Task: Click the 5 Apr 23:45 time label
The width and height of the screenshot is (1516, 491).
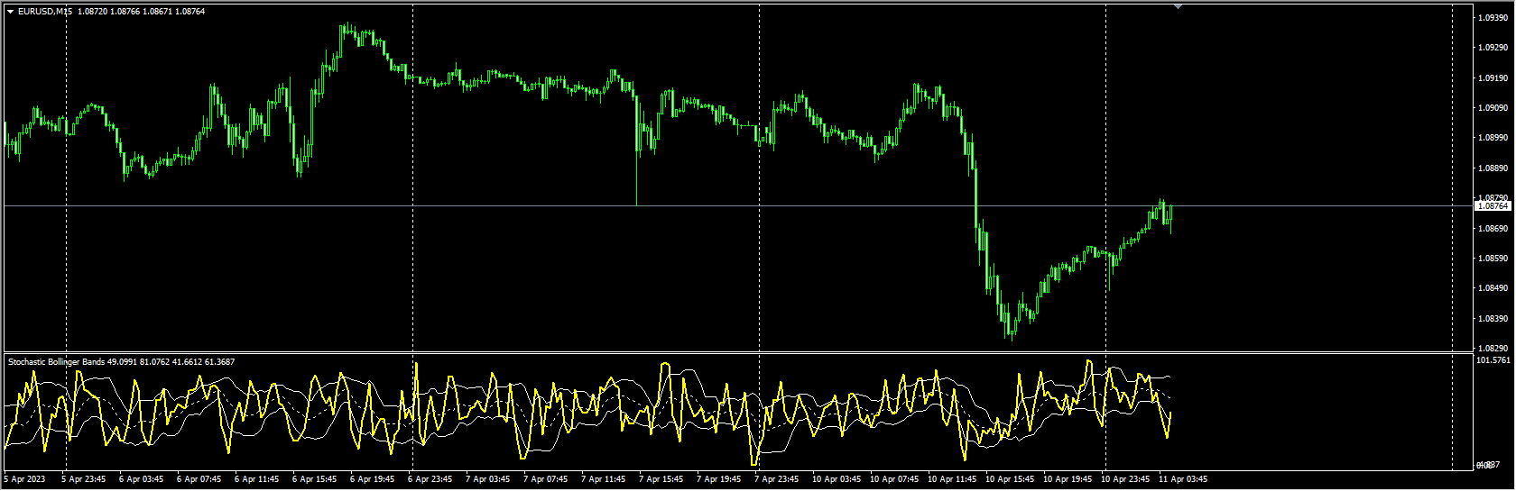Action: 83,479
